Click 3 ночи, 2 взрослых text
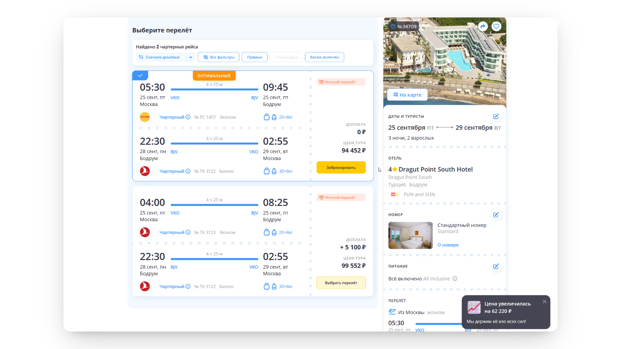 pos(411,138)
